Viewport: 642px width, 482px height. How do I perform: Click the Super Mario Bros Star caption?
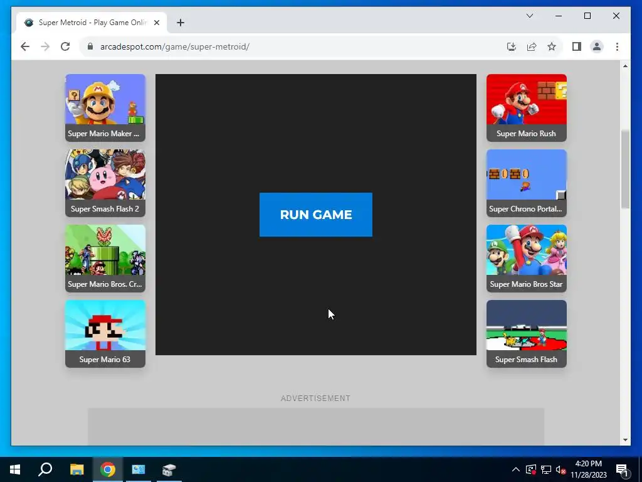(x=526, y=284)
